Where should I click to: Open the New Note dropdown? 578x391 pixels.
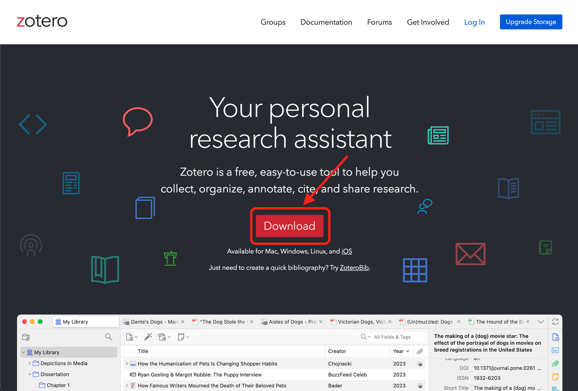click(183, 337)
